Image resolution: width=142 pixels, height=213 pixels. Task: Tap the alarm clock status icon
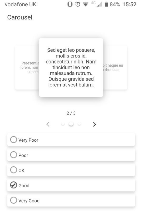(x=78, y=4)
